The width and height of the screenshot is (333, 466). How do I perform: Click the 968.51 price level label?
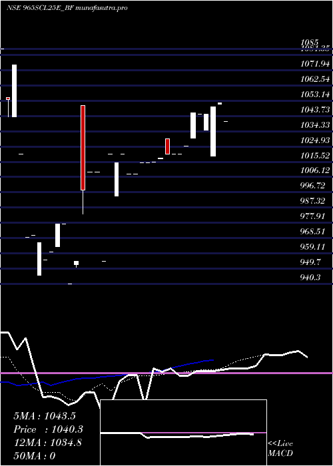(312, 232)
